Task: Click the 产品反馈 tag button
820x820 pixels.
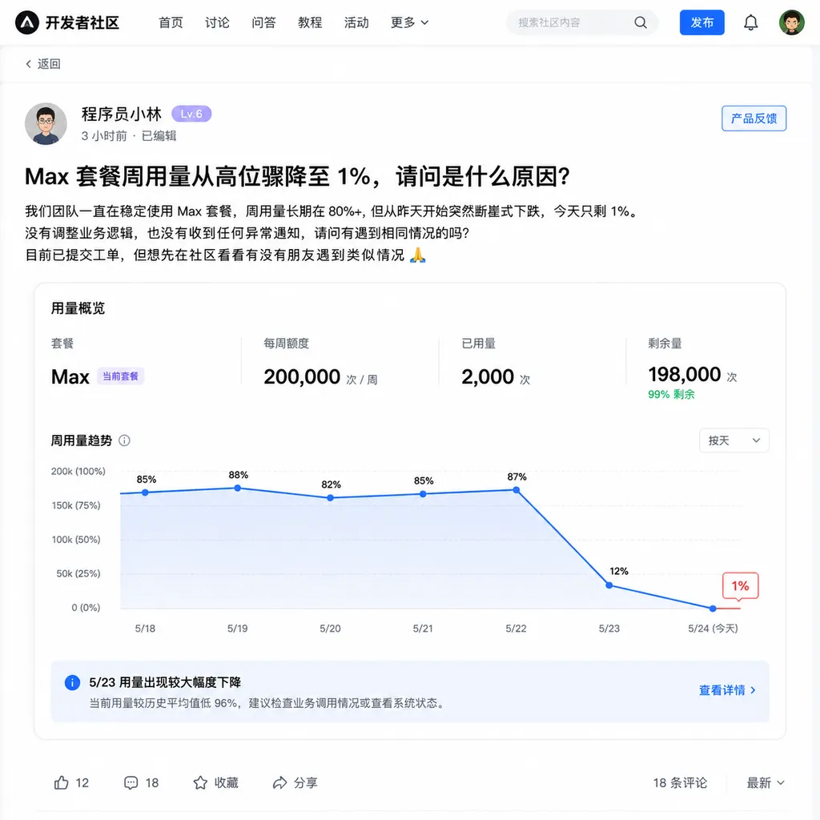Action: pyautogui.click(x=754, y=119)
